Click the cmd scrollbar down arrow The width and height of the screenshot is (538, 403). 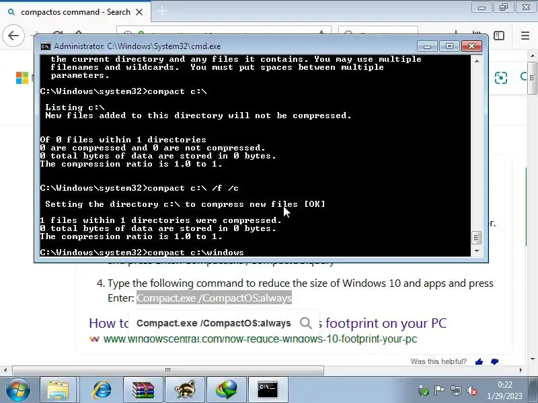[477, 251]
